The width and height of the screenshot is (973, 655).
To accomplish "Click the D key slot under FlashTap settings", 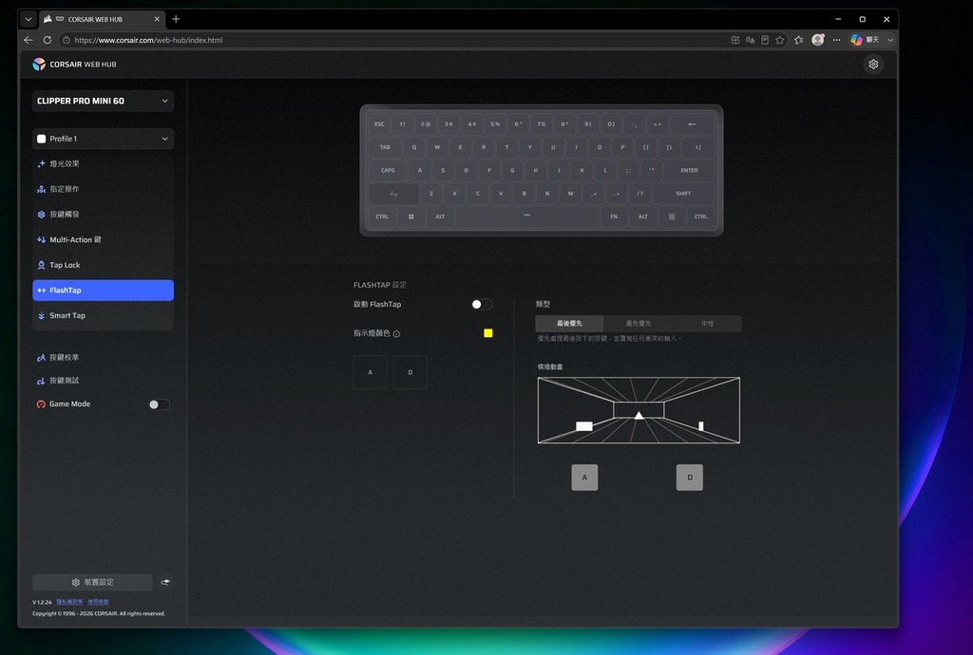I will 410,372.
